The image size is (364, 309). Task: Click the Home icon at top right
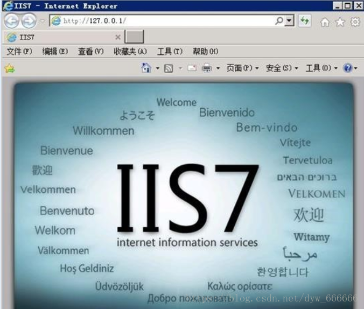pyautogui.click(x=325, y=22)
